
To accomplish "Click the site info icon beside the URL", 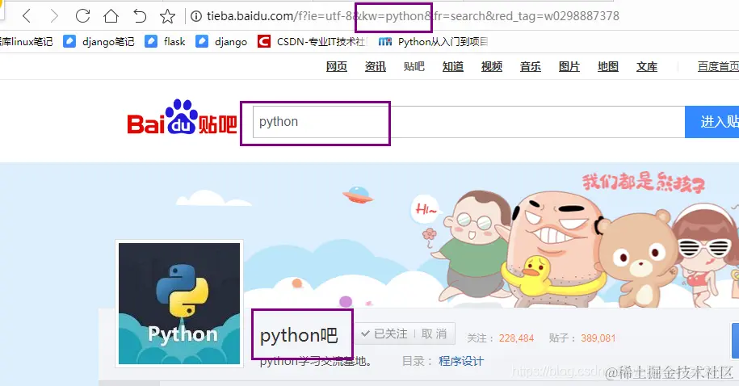I will pos(195,16).
